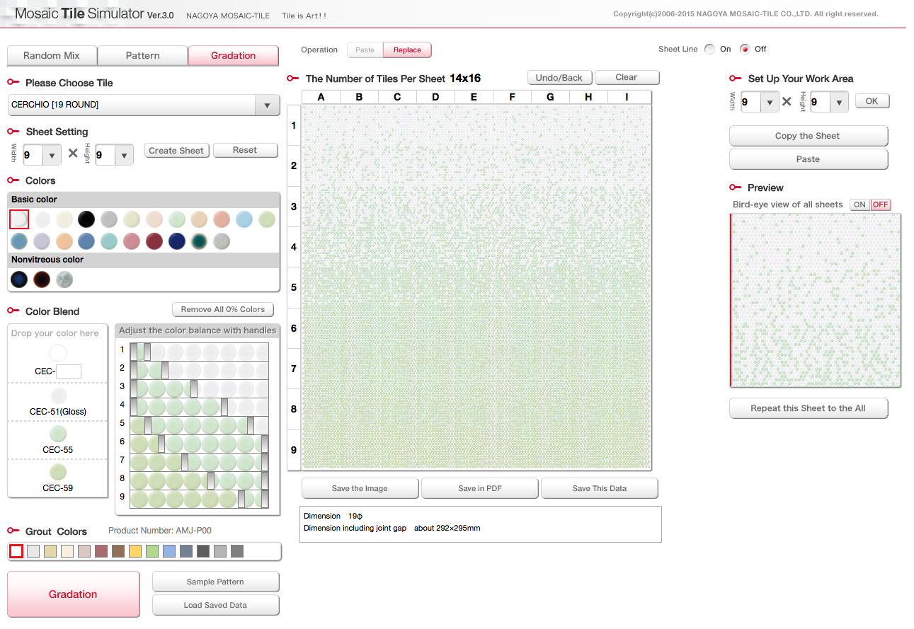914x629 pixels.
Task: Pick the burgundy red tile color
Action: tap(154, 241)
